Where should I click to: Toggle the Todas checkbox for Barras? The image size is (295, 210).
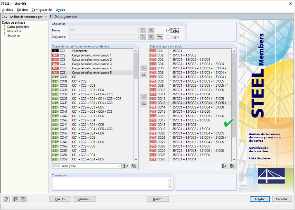pyautogui.click(x=168, y=31)
